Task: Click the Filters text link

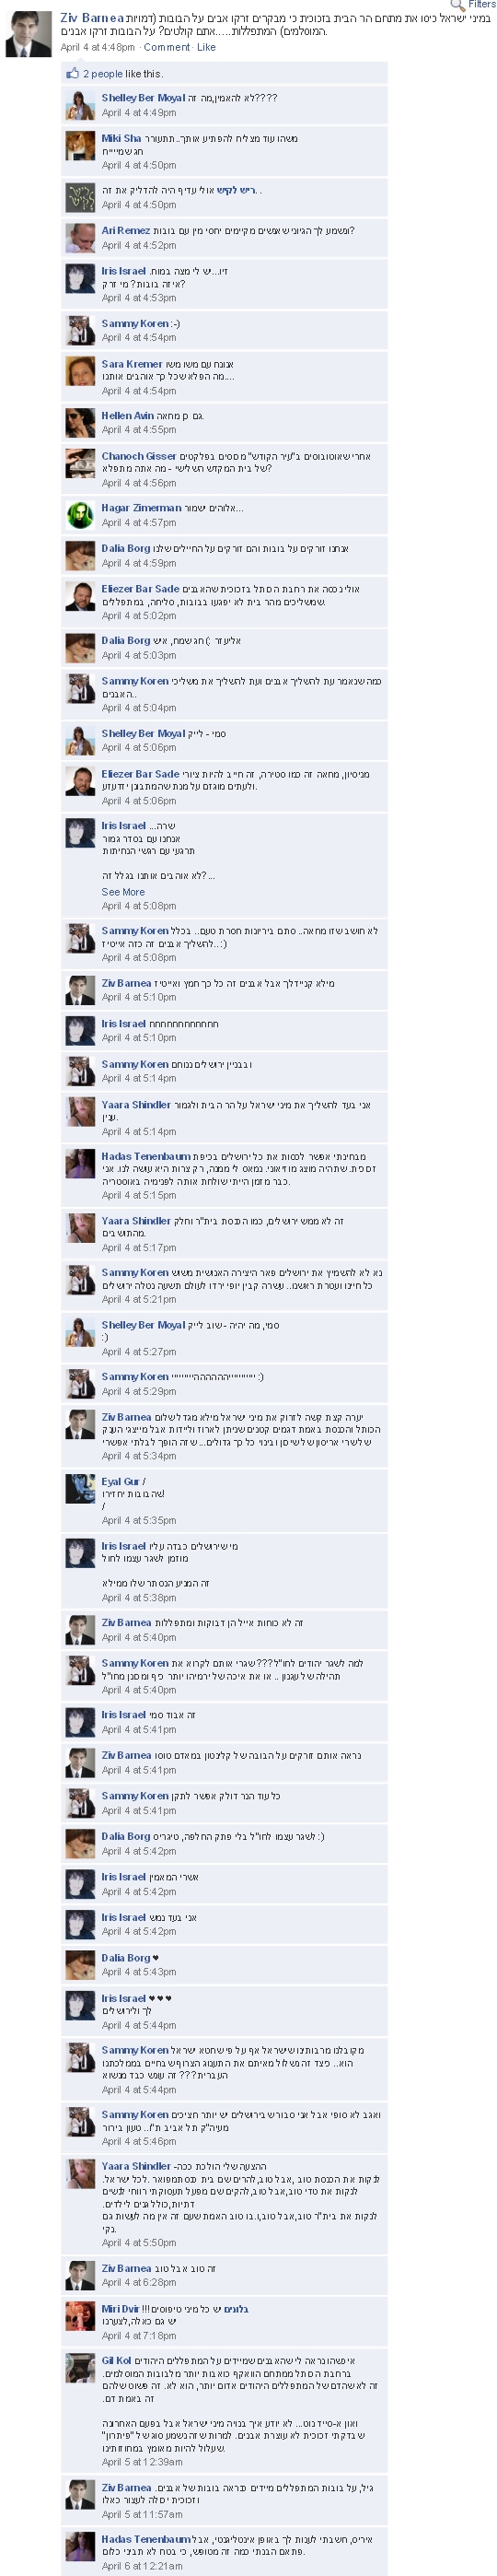Action: pyautogui.click(x=482, y=5)
